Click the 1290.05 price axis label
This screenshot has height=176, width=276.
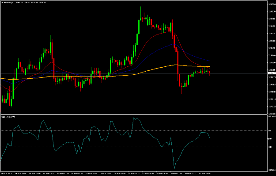tap(272, 33)
